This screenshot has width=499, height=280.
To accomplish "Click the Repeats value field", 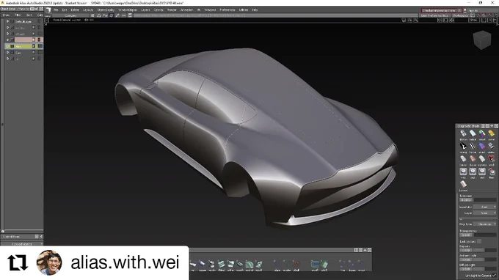I will 466,250.
